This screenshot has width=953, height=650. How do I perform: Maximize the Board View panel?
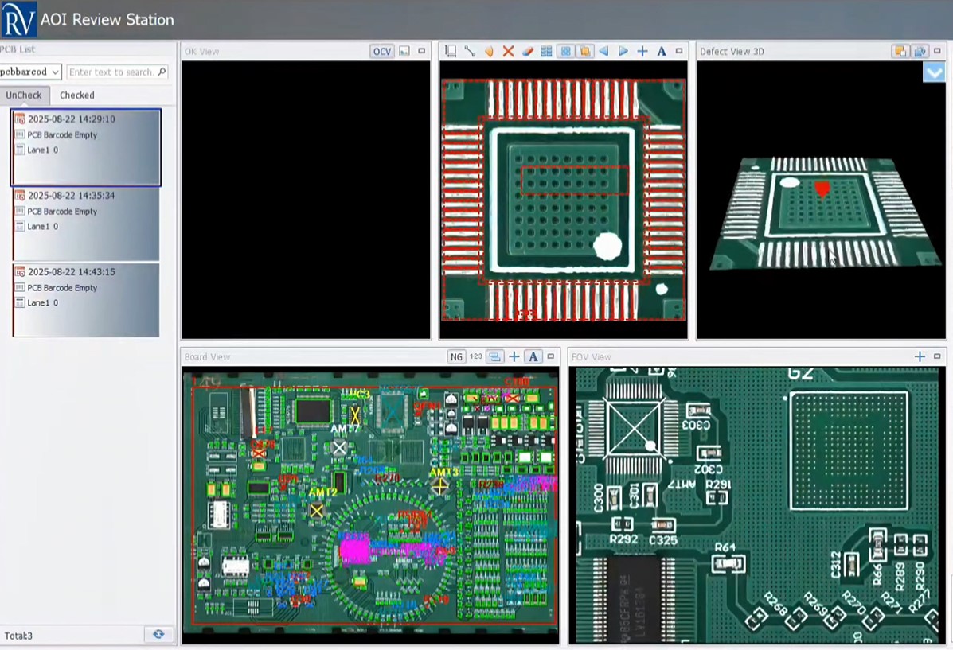click(x=550, y=357)
